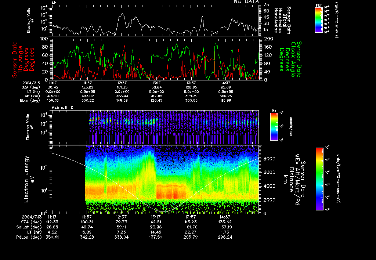The width and height of the screenshot is (376, 260).
Task: Click the SolLat value 40.74
Action: 87,227
